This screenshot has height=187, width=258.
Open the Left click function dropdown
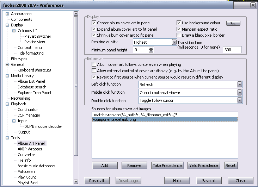pyautogui.click(x=240, y=85)
